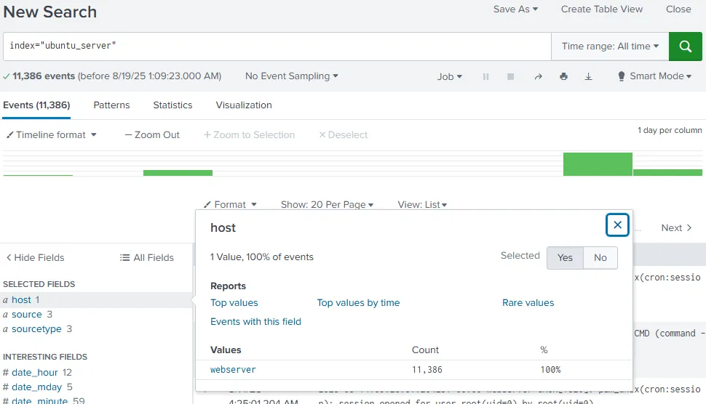The image size is (706, 404).
Task: Print the search results
Action: (563, 76)
